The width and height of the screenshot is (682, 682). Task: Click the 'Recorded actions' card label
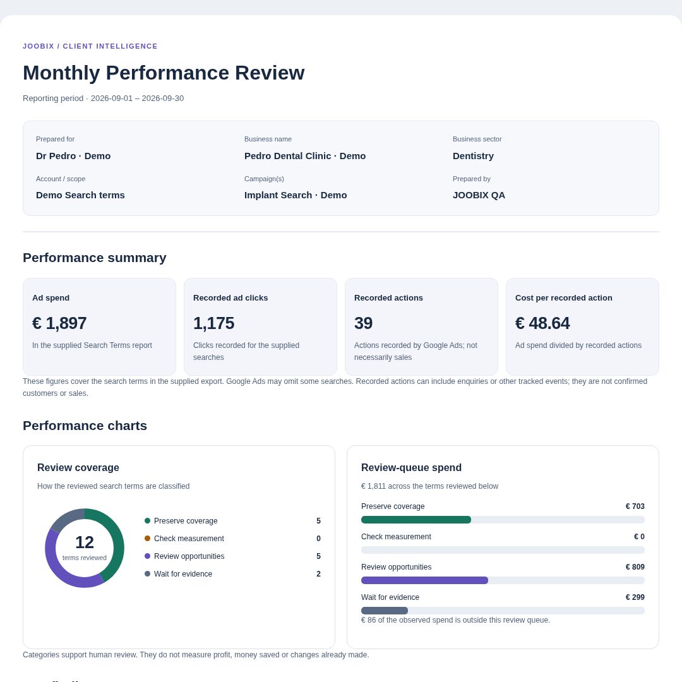(x=388, y=298)
